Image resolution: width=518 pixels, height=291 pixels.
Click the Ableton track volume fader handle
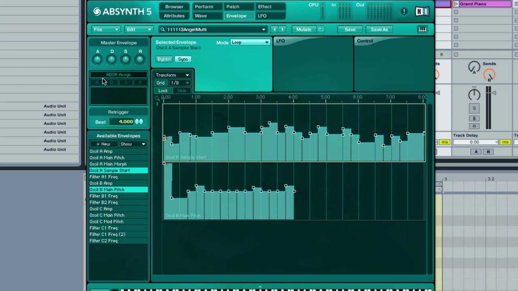click(493, 93)
